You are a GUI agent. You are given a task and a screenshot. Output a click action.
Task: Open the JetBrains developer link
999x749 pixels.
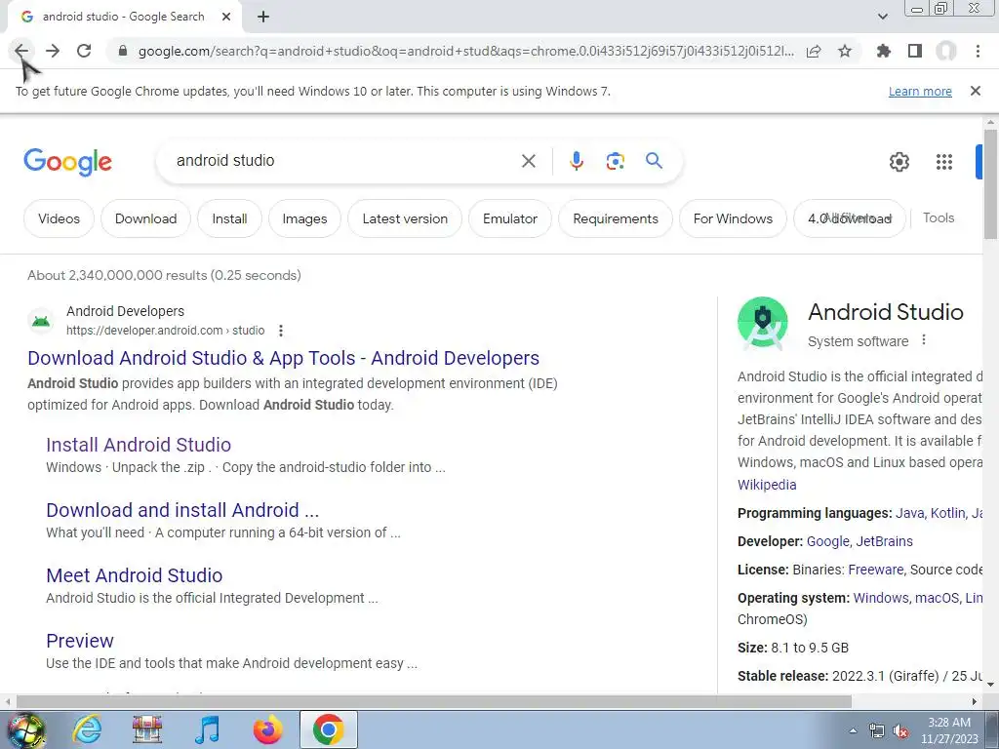[x=884, y=541]
